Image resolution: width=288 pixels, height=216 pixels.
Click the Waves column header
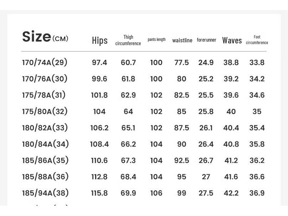[x=232, y=40]
